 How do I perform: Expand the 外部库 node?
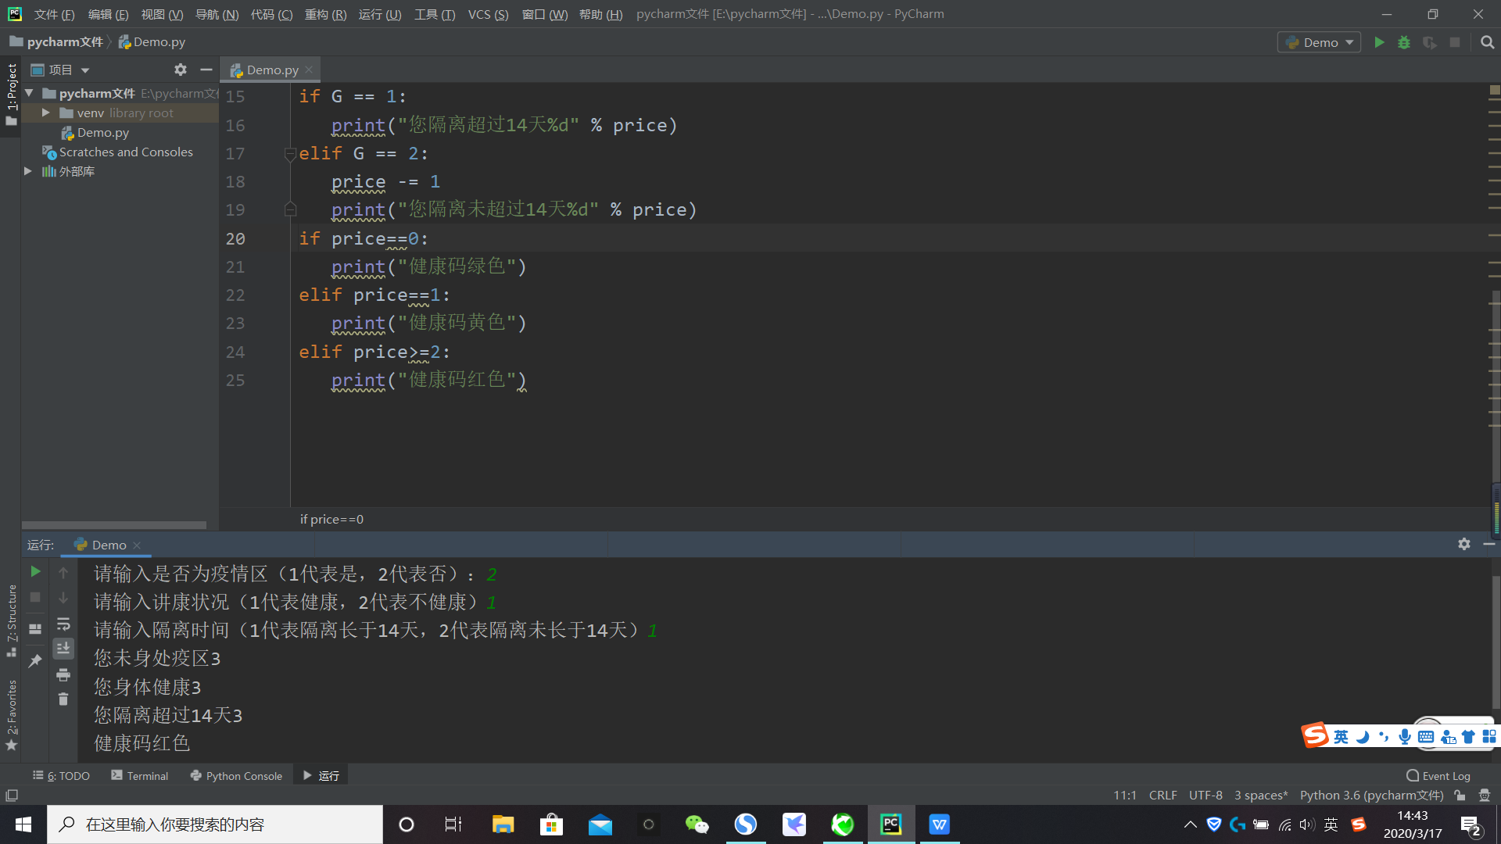(27, 171)
